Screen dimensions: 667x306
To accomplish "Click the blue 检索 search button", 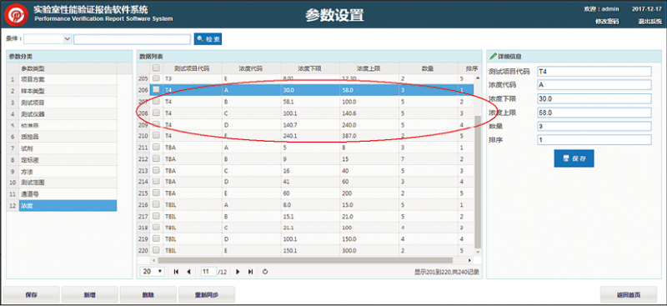I will [x=208, y=38].
